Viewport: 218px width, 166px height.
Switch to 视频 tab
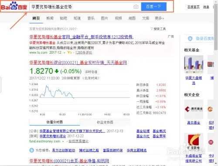tap(118, 18)
